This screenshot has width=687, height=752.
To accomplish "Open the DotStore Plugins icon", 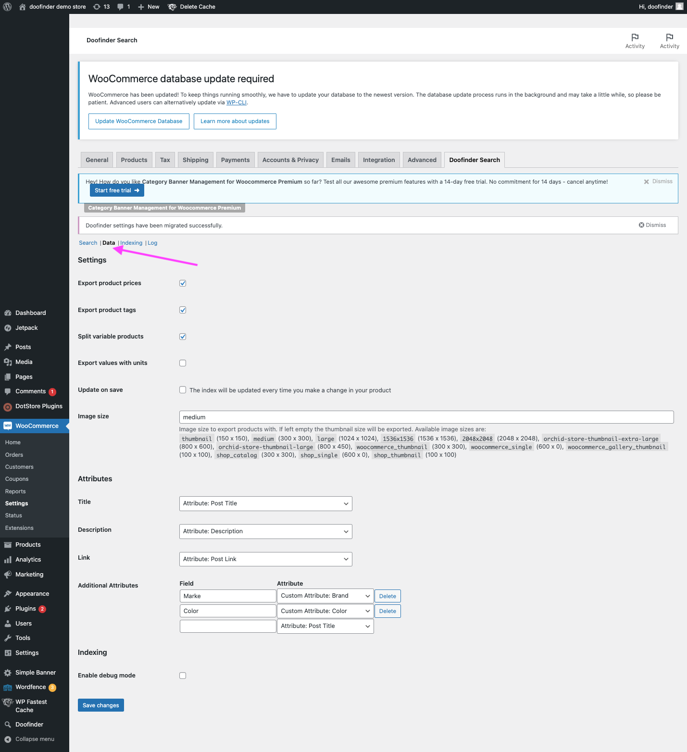I will click(8, 407).
